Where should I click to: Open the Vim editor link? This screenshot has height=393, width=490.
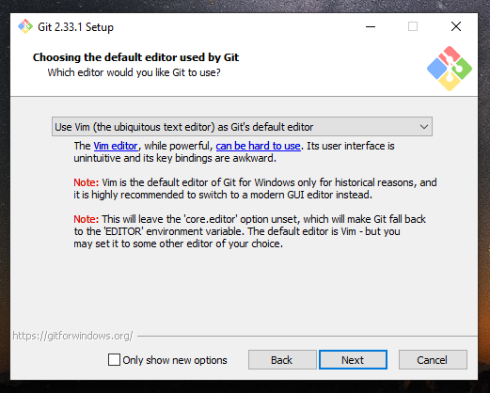click(x=116, y=146)
